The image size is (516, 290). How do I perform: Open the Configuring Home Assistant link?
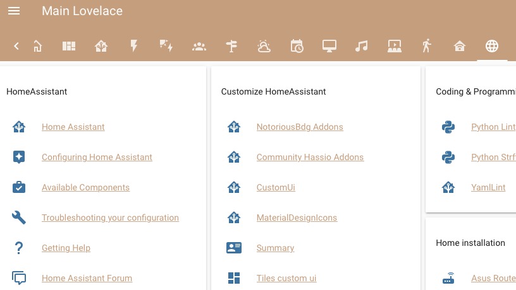97,157
